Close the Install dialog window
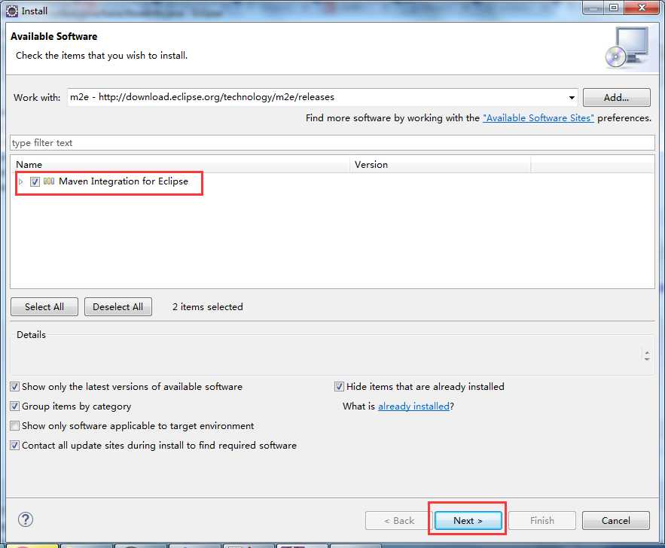Screen dimensions: 665x548 click(641, 8)
